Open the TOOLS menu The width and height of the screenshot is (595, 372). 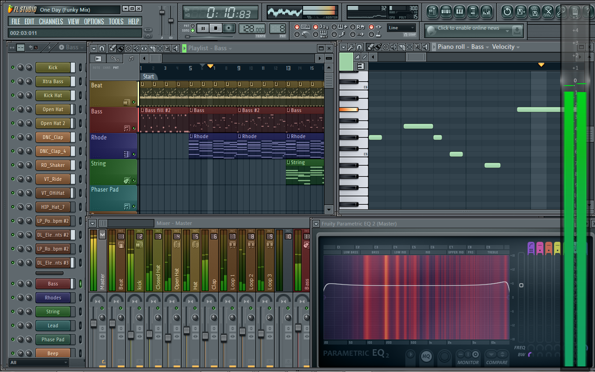pos(116,21)
